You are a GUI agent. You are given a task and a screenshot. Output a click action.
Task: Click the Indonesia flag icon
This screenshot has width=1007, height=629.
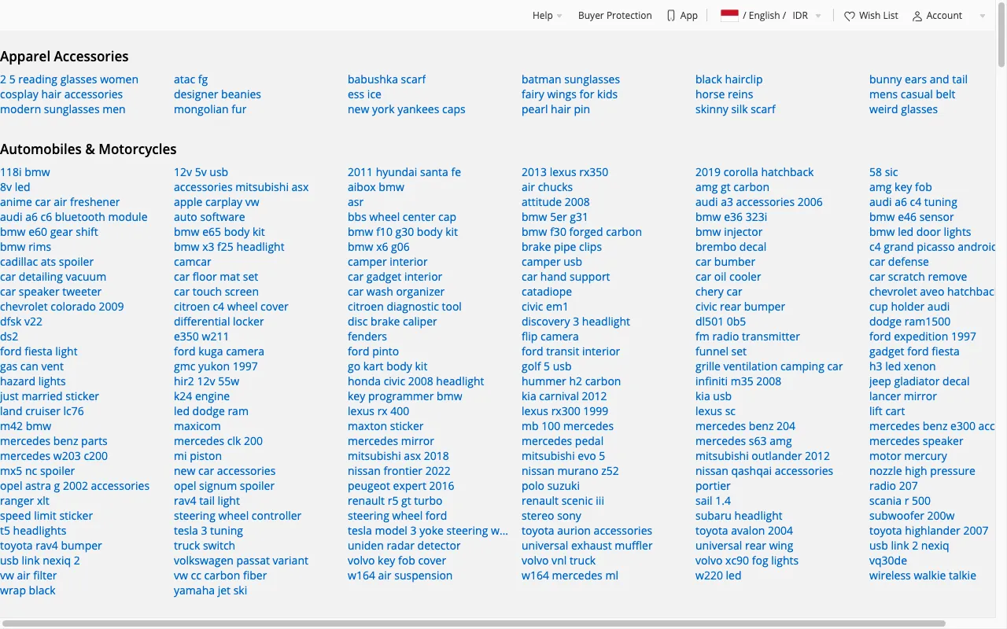[x=729, y=15]
